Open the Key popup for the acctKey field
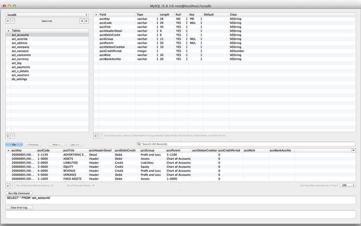Viewport: 361px width, 226px height. (x=201, y=19)
